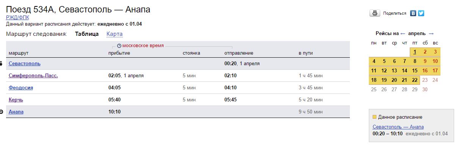Open the РЖД/ФПК carrier link
467x147 pixels.
pyautogui.click(x=17, y=17)
